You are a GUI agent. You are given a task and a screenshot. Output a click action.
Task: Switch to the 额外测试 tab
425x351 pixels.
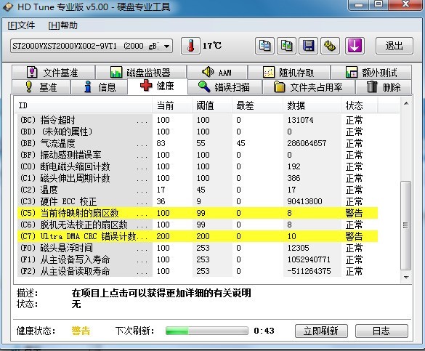371,73
